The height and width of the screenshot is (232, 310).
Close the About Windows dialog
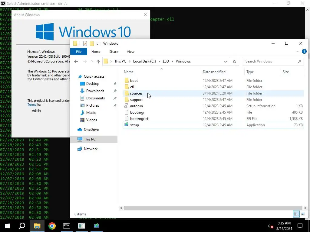click(x=146, y=14)
